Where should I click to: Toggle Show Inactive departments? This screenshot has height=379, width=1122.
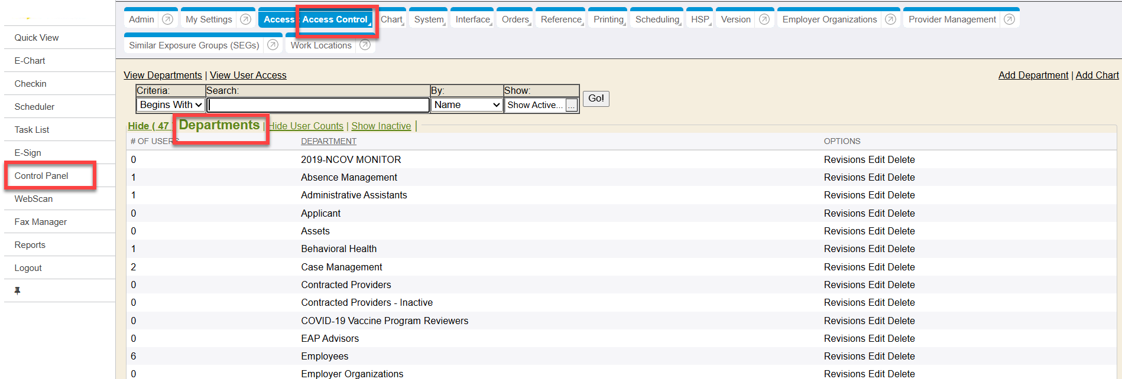coord(381,126)
